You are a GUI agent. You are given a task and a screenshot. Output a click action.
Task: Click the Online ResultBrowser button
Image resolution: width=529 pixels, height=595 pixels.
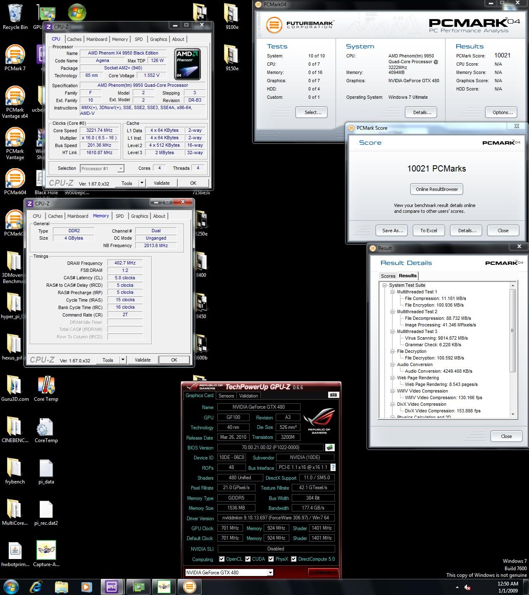pyautogui.click(x=437, y=189)
